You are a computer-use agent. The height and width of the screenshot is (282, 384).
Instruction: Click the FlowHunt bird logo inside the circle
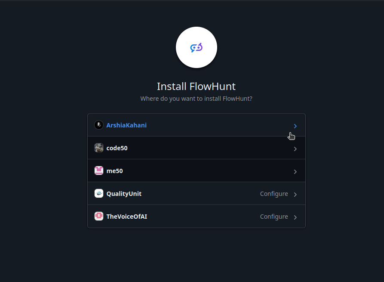196,47
